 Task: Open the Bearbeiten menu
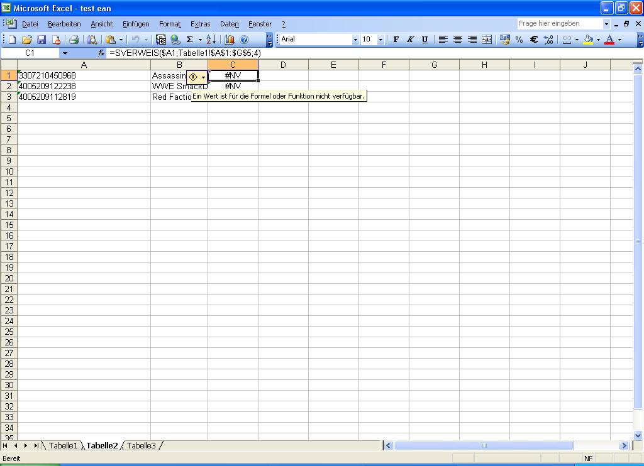point(64,24)
